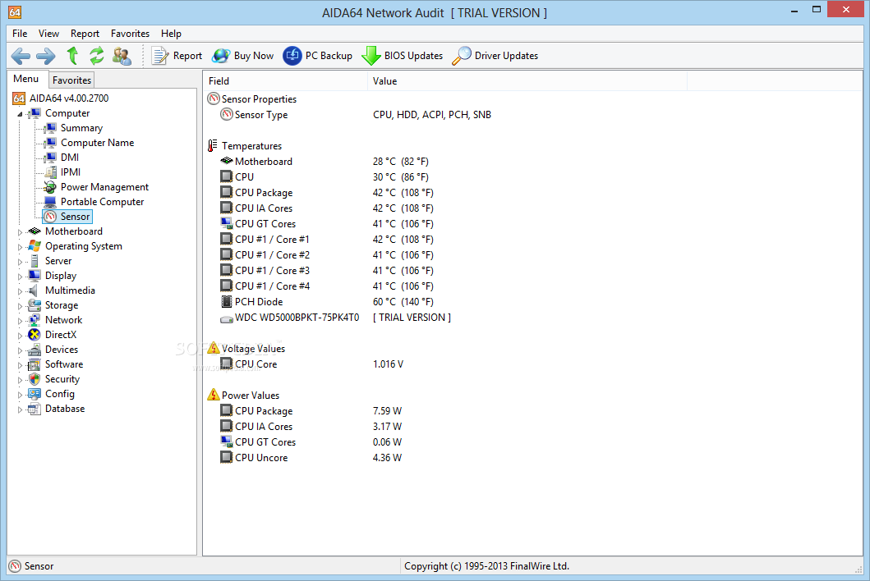The height and width of the screenshot is (581, 870).
Task: Select Power Management in the tree
Action: (x=104, y=187)
